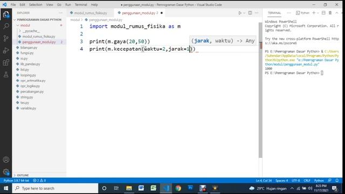Open the Run menu
Screen dimensions: 345x194
point(68,5)
